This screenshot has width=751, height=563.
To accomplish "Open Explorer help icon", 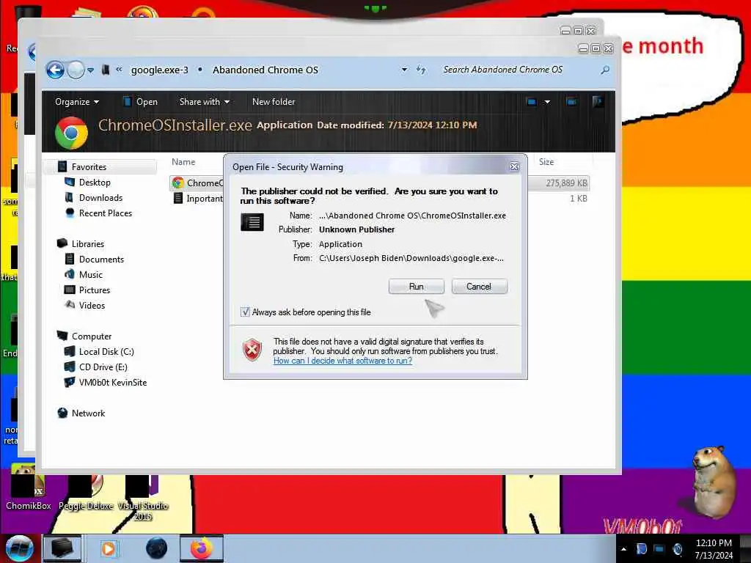I will click(x=597, y=101).
